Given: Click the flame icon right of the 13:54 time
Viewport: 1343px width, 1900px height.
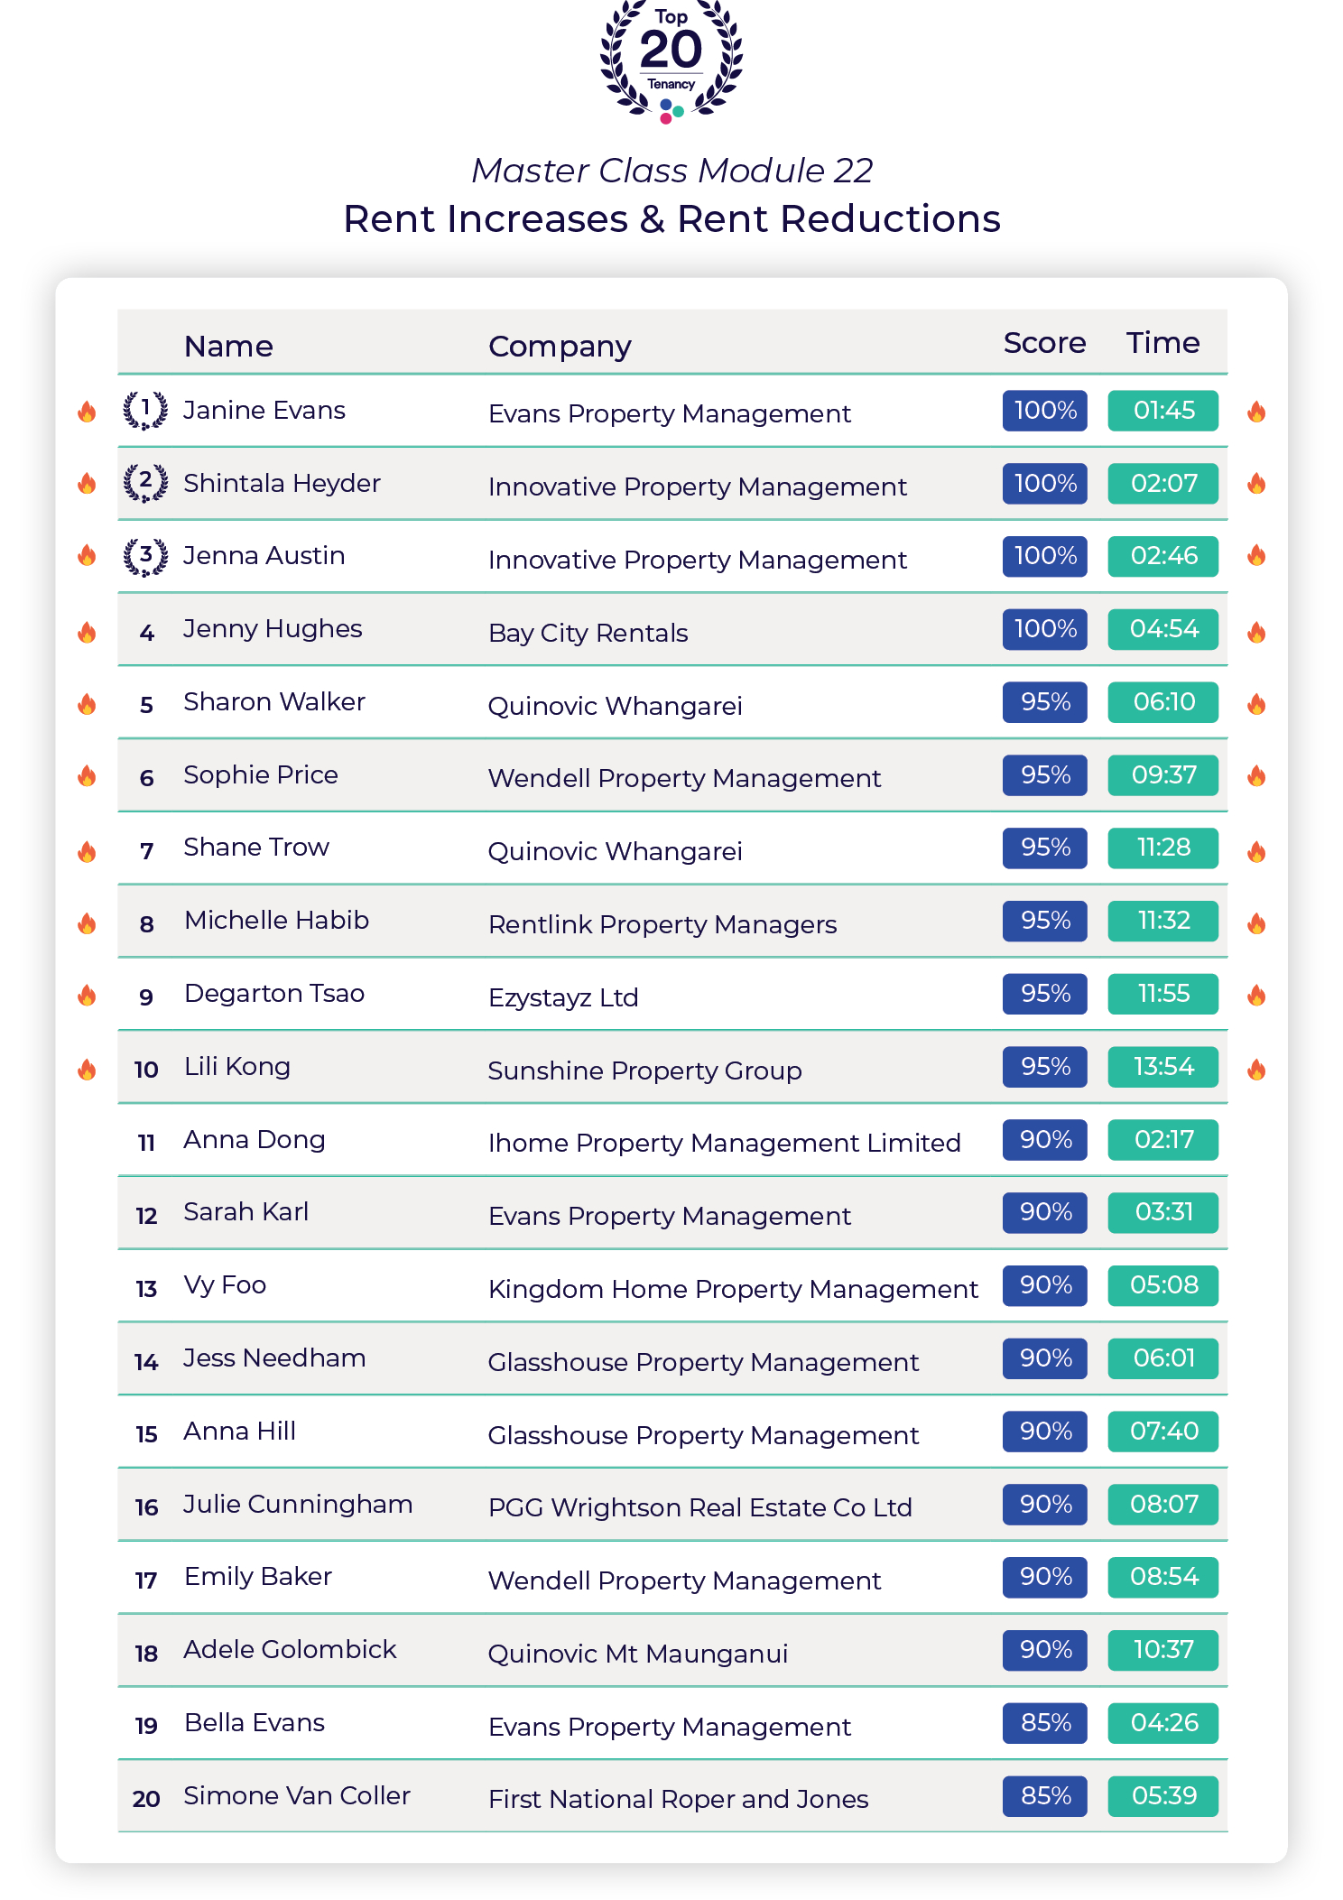Looking at the screenshot, I should coord(1256,1070).
